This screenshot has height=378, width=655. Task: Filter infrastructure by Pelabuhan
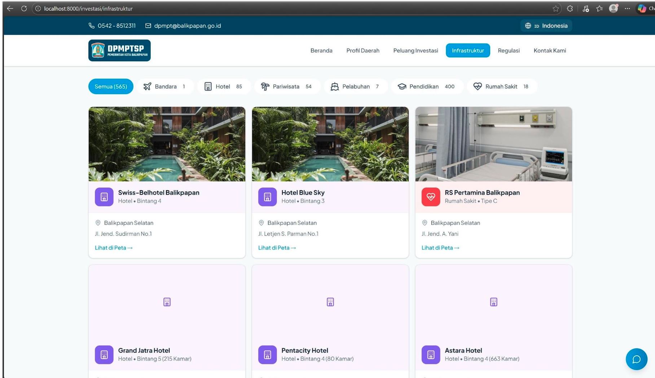356,87
